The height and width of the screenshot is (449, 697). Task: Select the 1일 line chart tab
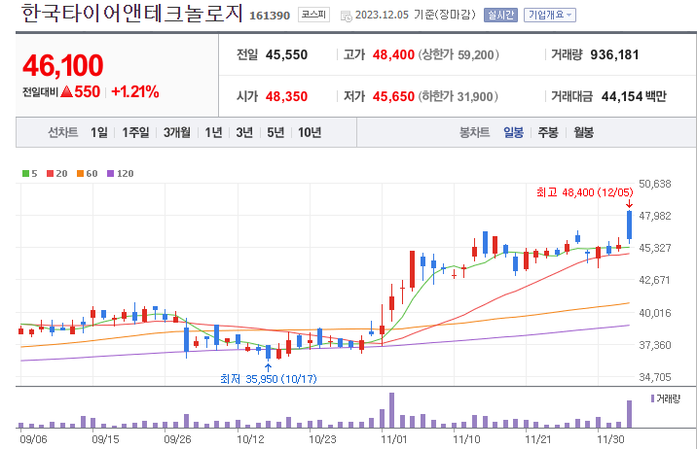tap(98, 132)
